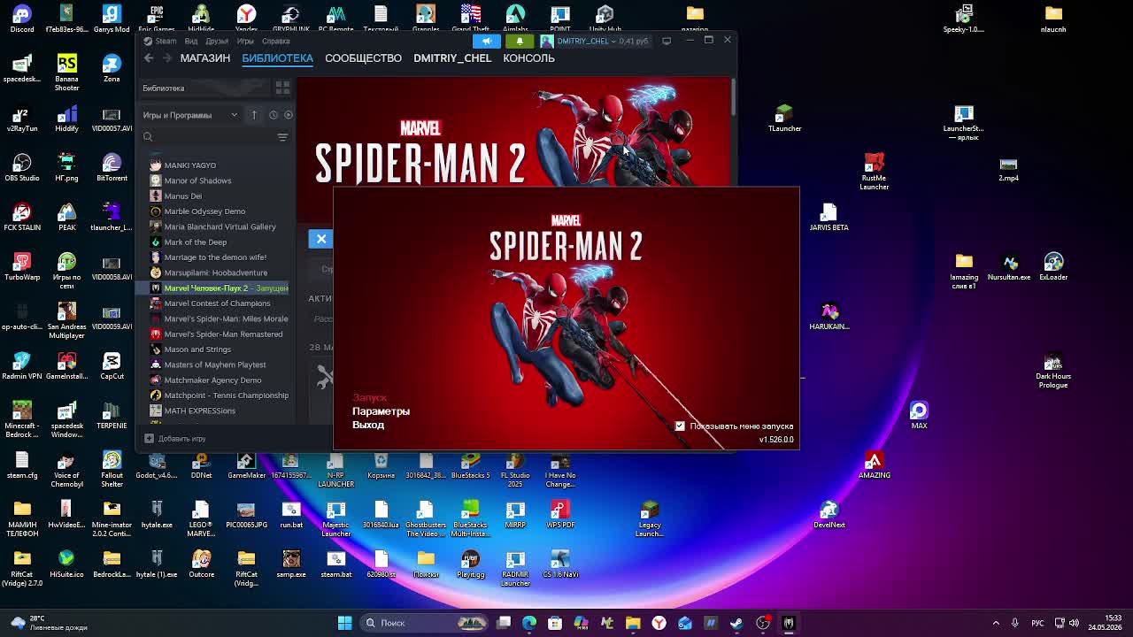Open MAX messenger desktop icon
This screenshot has height=637, width=1133.
919,415
